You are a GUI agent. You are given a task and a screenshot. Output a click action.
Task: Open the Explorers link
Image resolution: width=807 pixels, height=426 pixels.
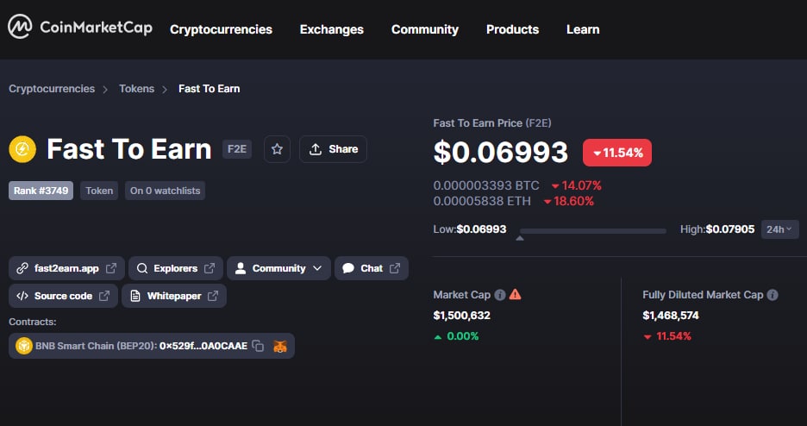[176, 268]
